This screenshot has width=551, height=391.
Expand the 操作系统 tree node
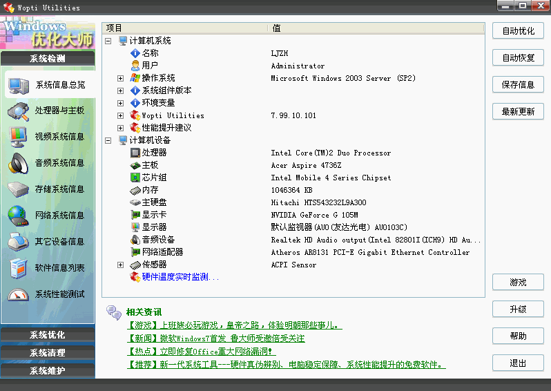(x=121, y=78)
